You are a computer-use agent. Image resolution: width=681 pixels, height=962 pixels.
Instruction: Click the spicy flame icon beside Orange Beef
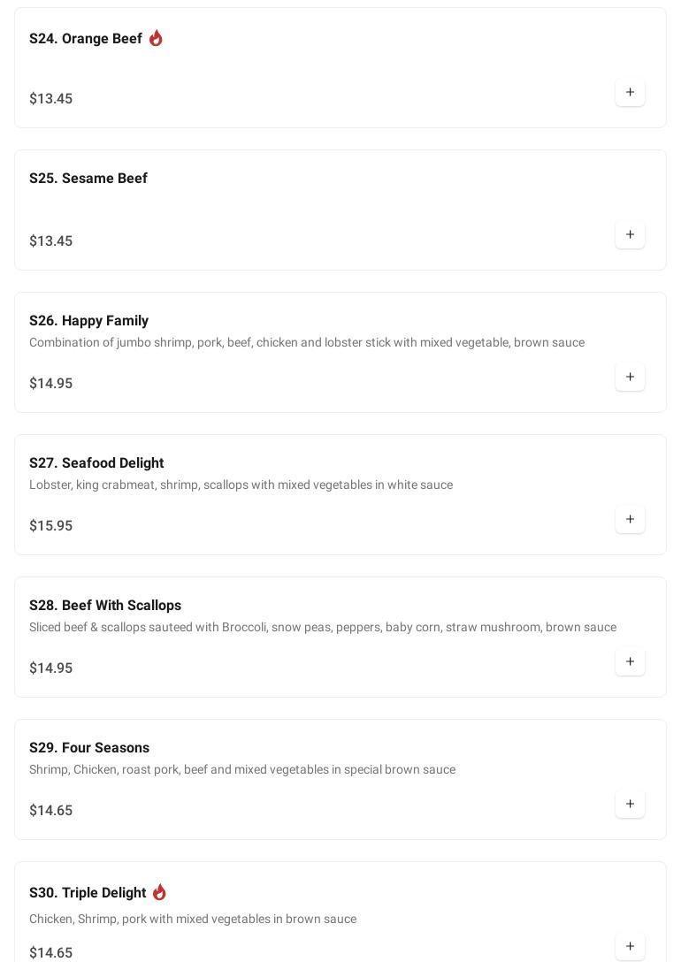tap(156, 38)
